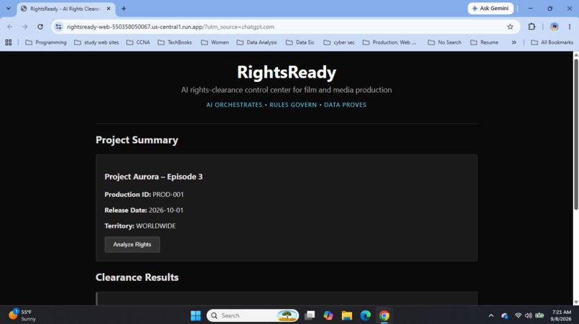Image resolution: width=579 pixels, height=324 pixels.
Task: Click the Analyze Rights button
Action: pyautogui.click(x=132, y=244)
